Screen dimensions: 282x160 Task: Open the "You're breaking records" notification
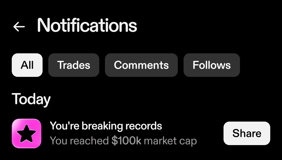[106, 126]
